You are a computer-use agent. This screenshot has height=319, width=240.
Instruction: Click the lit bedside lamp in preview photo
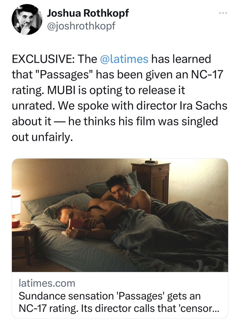tap(16, 208)
